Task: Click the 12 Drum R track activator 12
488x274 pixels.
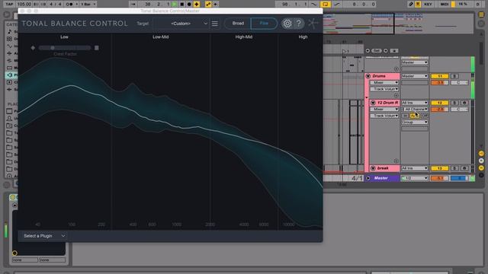Action: coord(439,103)
